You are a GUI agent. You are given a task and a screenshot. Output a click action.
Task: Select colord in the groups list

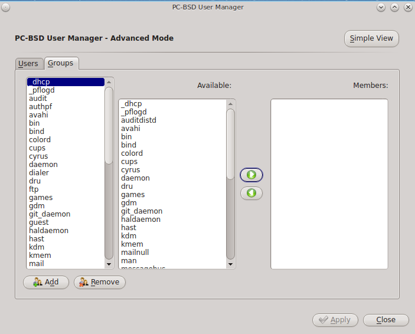(x=66, y=140)
